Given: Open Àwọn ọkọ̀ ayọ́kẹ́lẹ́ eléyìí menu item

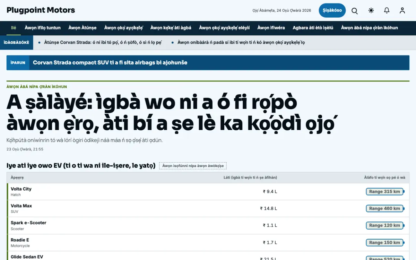Looking at the screenshot, I should click(224, 28).
